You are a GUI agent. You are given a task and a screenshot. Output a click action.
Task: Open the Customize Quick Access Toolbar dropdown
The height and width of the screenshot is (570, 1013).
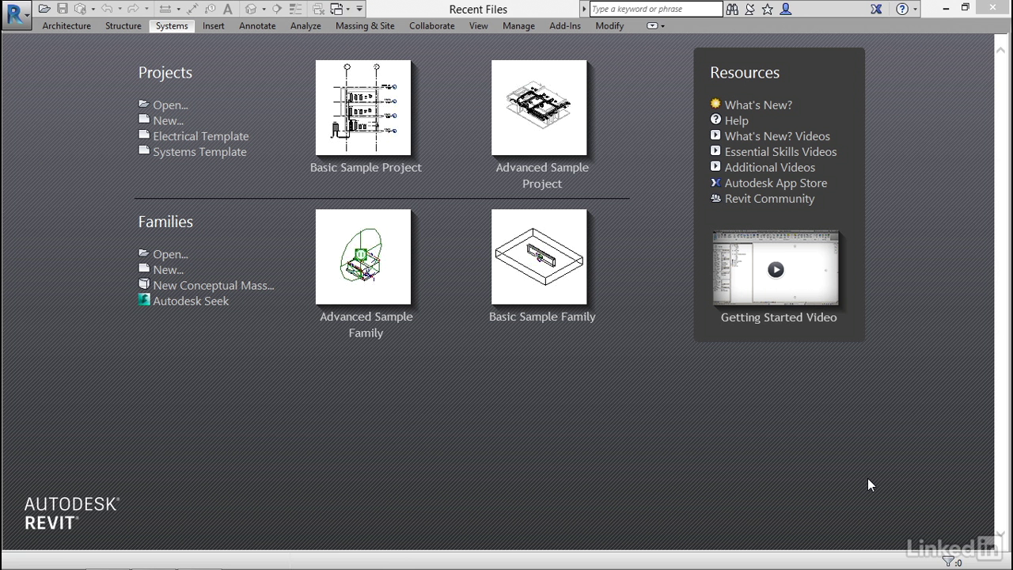[x=359, y=9]
